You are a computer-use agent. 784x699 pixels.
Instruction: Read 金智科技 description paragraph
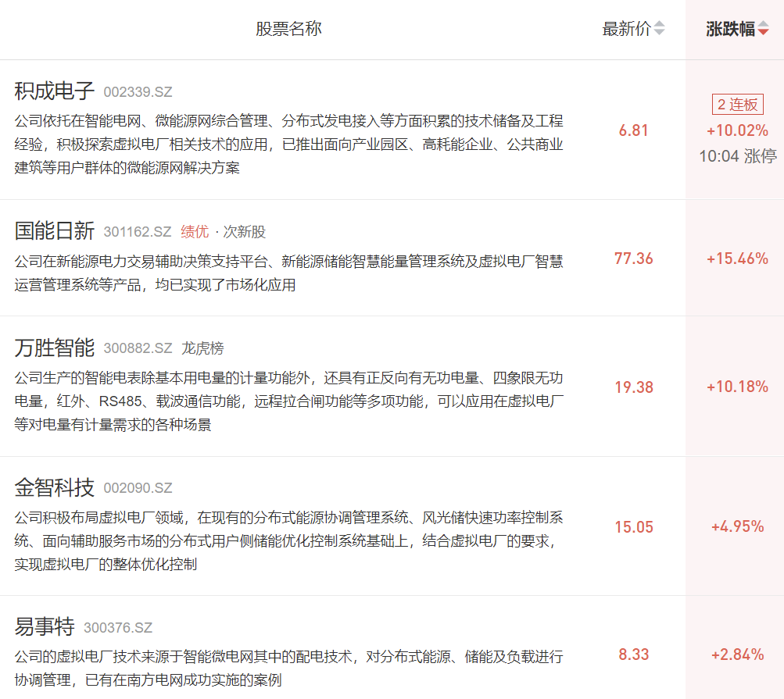[x=289, y=541]
